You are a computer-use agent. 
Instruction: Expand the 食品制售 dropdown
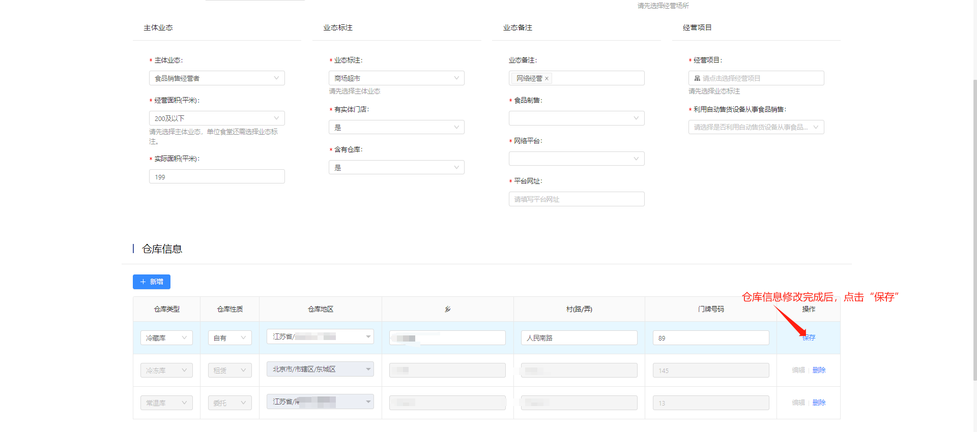(576, 118)
